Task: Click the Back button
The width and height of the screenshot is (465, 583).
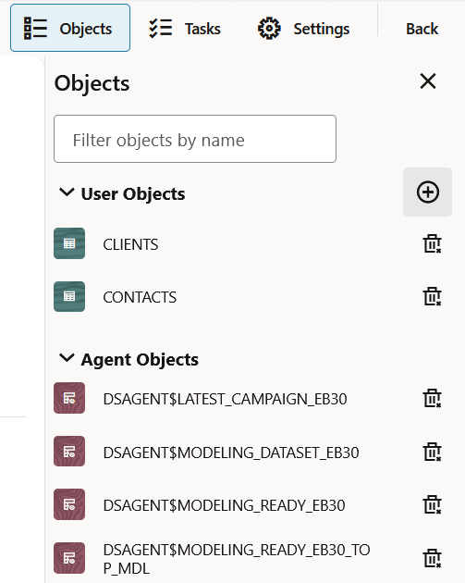Action: tap(422, 29)
